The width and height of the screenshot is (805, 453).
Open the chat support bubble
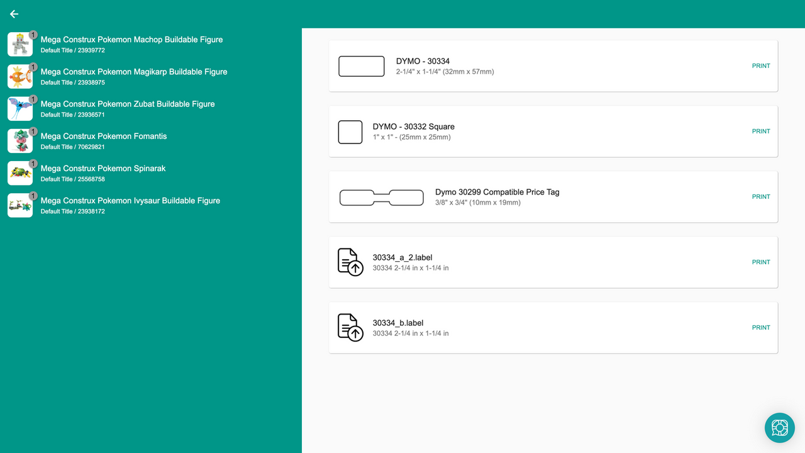pos(779,428)
